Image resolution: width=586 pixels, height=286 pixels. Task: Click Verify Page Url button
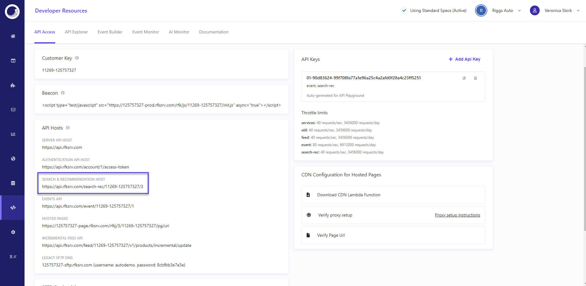pyautogui.click(x=393, y=235)
